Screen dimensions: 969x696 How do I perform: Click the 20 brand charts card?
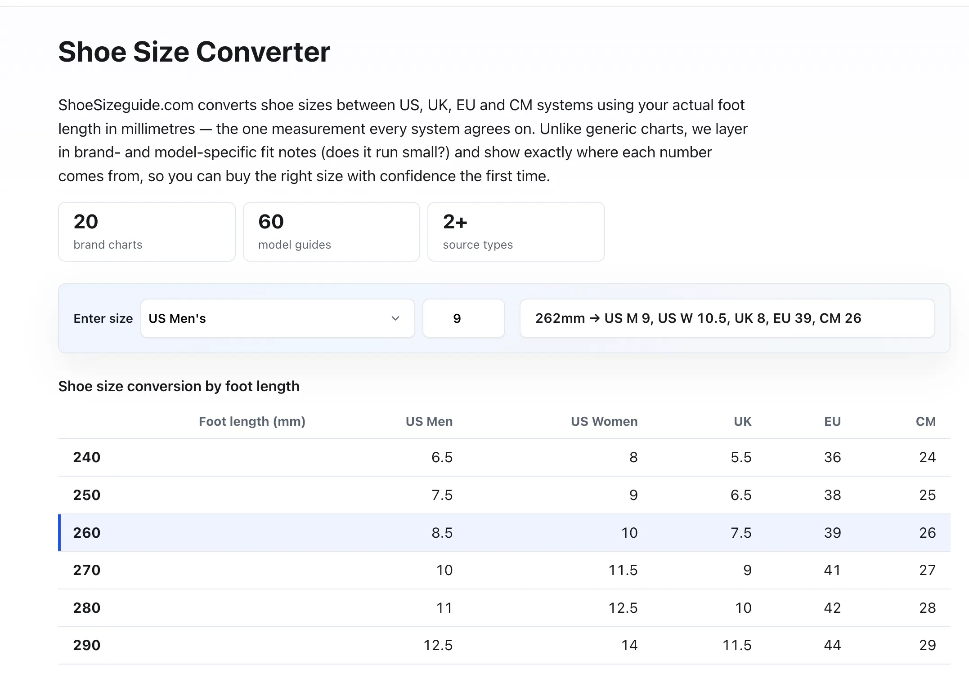click(147, 232)
